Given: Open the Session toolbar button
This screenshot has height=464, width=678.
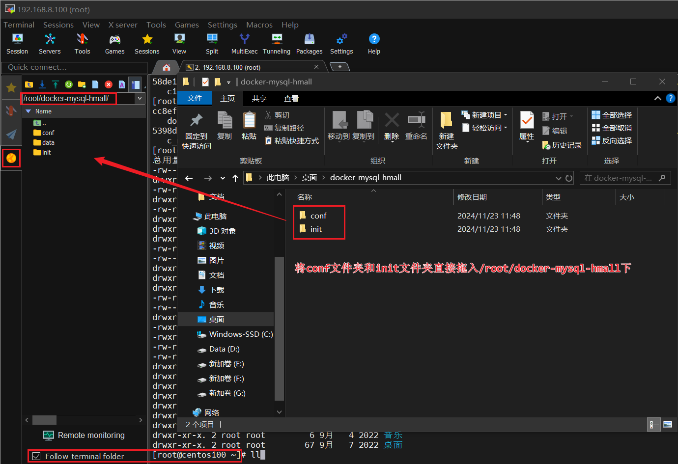Looking at the screenshot, I should [x=17, y=44].
